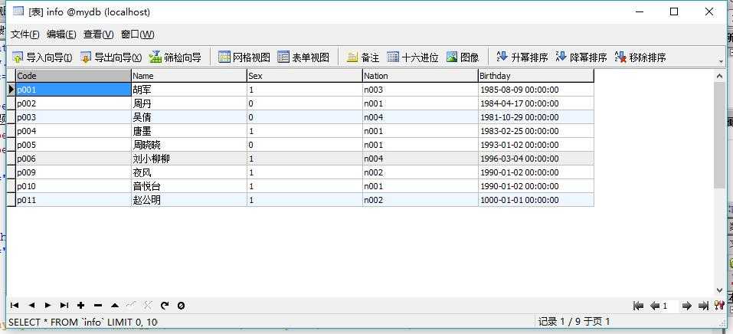The height and width of the screenshot is (334, 733).
Task: Go to first record navigation icon
Action: tap(15, 306)
